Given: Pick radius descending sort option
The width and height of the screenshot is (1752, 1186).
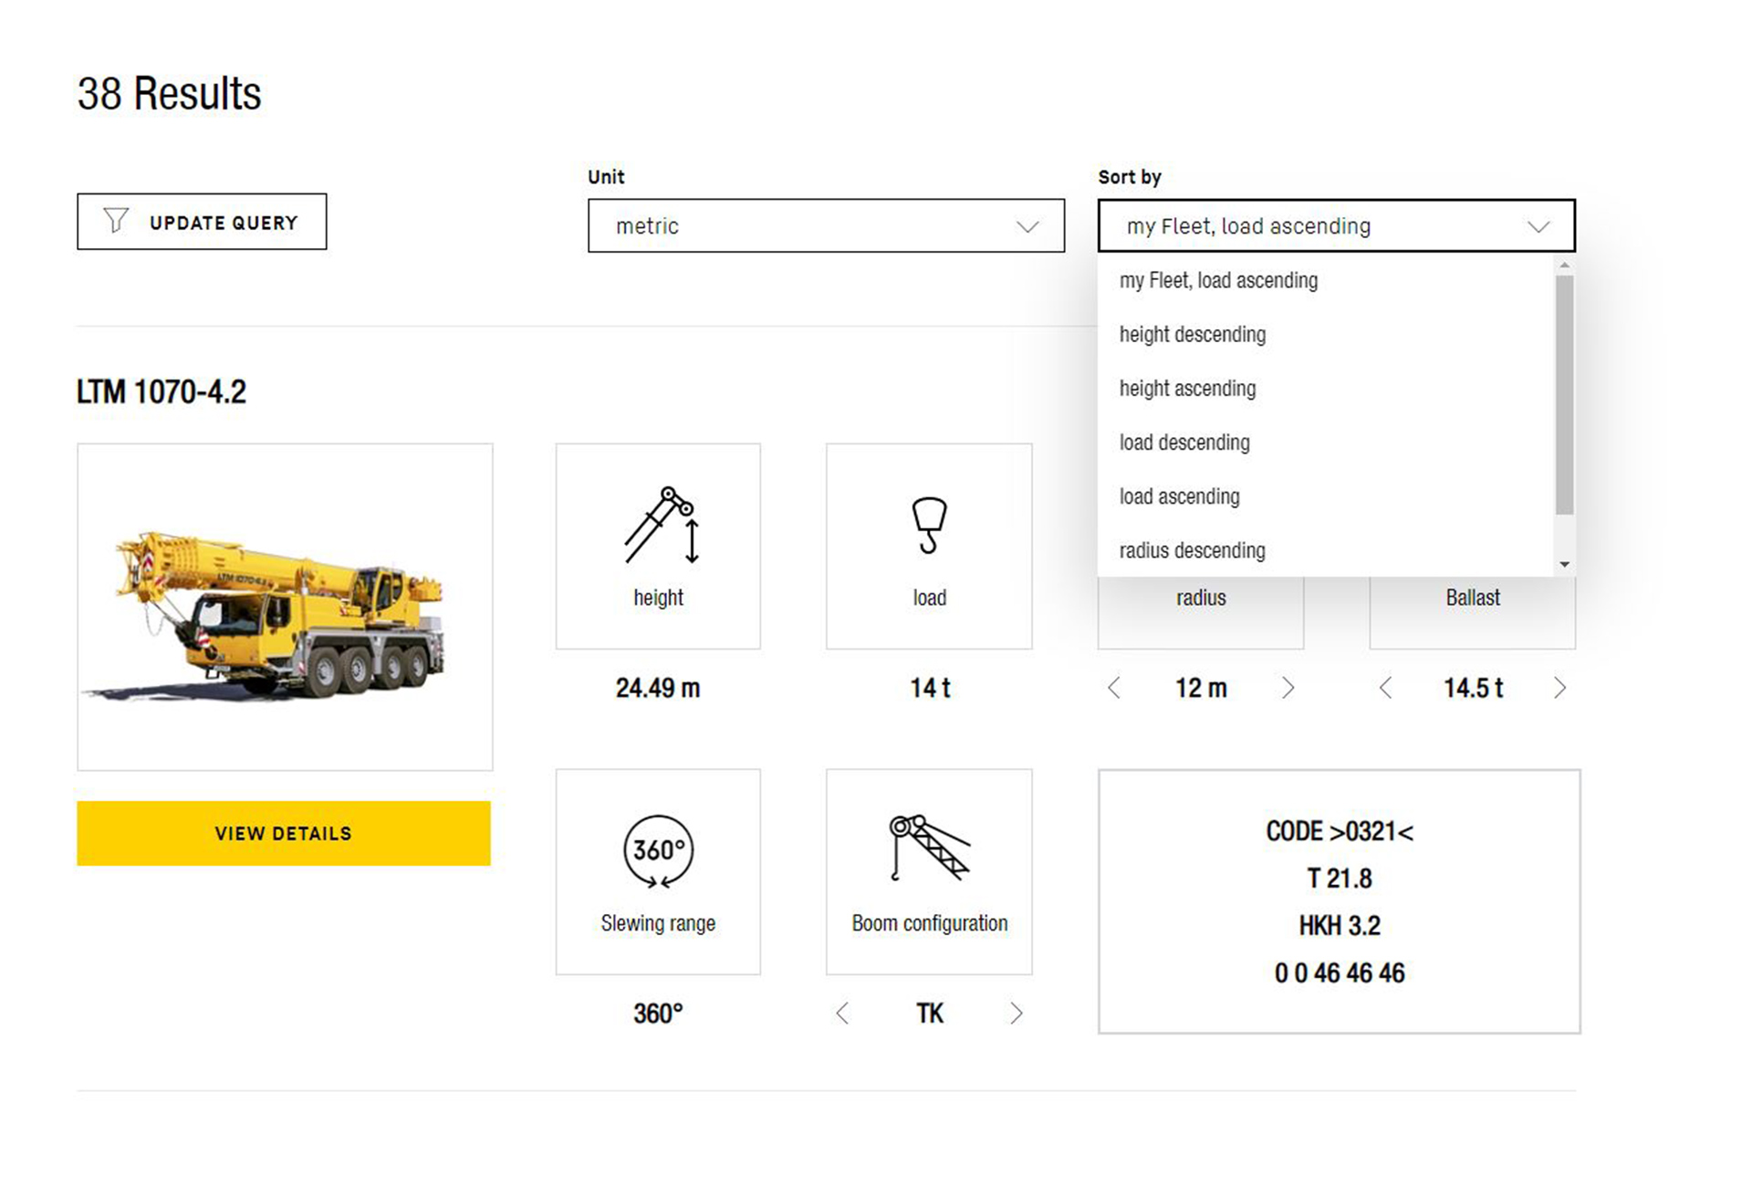Looking at the screenshot, I should coord(1192,551).
